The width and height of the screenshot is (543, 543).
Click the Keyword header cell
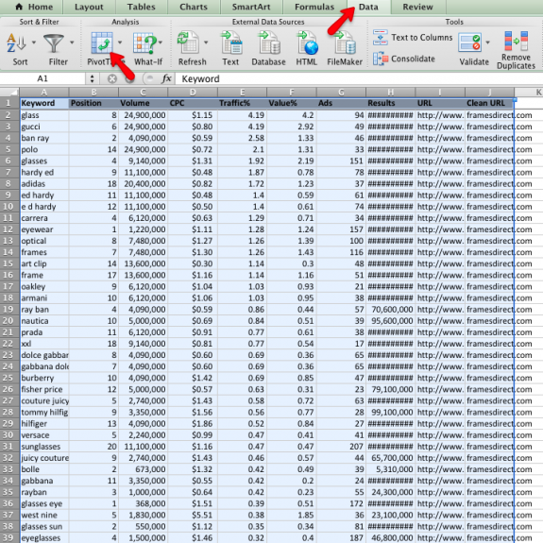click(44, 103)
